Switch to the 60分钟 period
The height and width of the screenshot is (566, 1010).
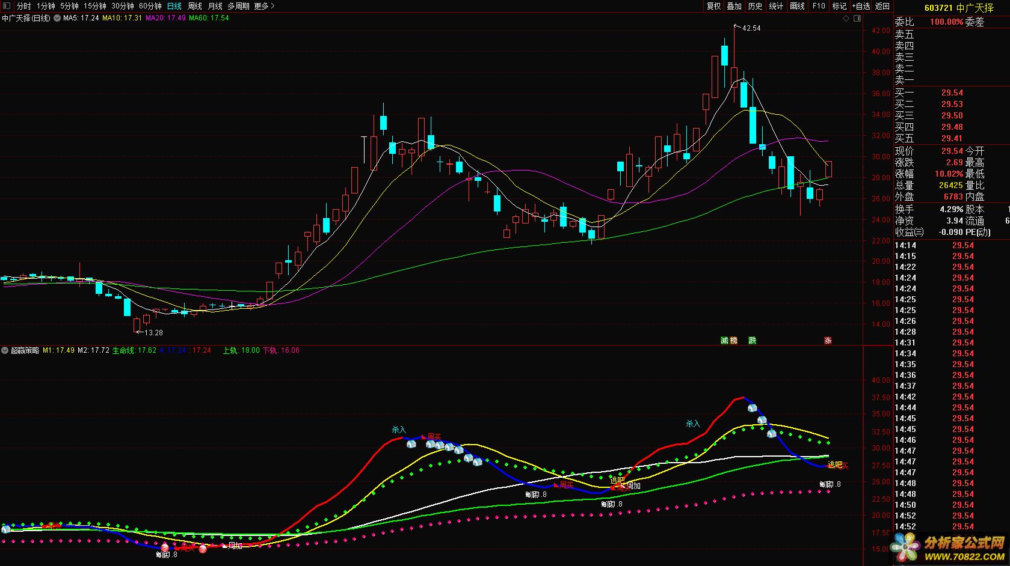click(x=150, y=6)
